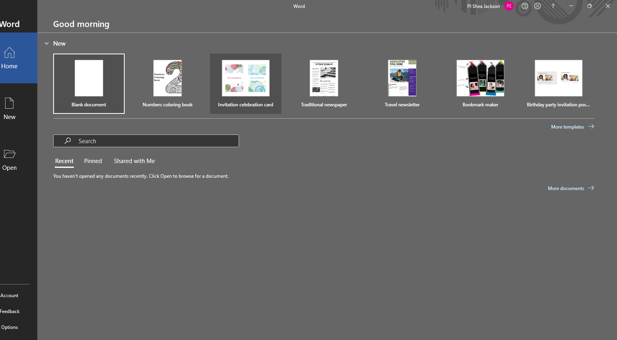Click the search magnifier icon
617x340 pixels.
click(x=67, y=141)
